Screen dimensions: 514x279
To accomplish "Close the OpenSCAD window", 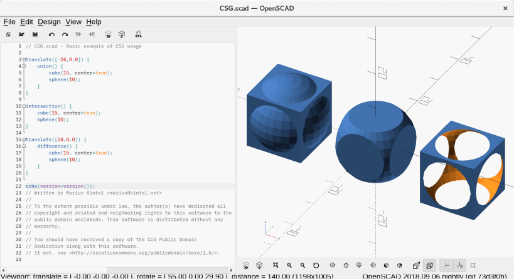I will click(x=505, y=8).
